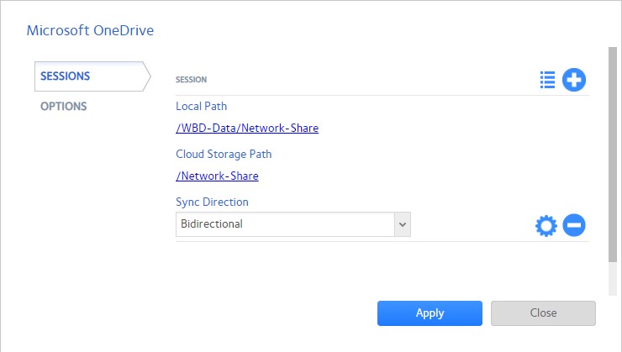Click the SESSION column header label
The image size is (622, 352).
(x=191, y=80)
